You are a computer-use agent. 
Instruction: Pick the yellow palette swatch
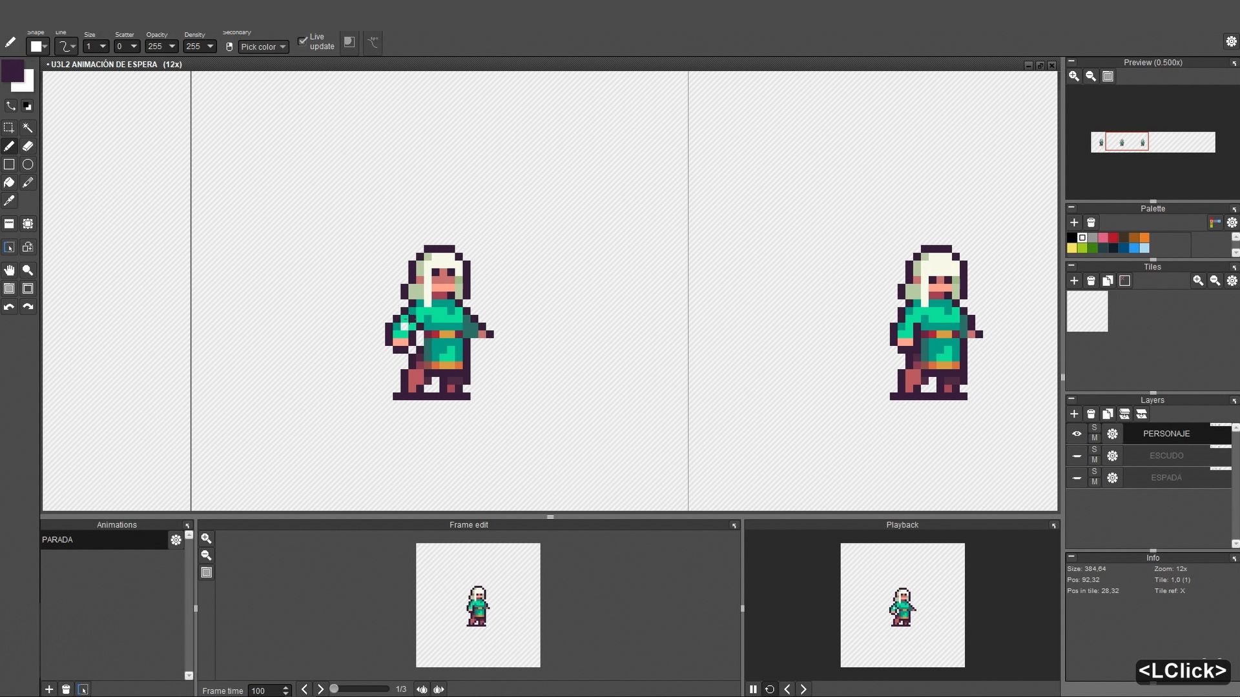pyautogui.click(x=1072, y=248)
